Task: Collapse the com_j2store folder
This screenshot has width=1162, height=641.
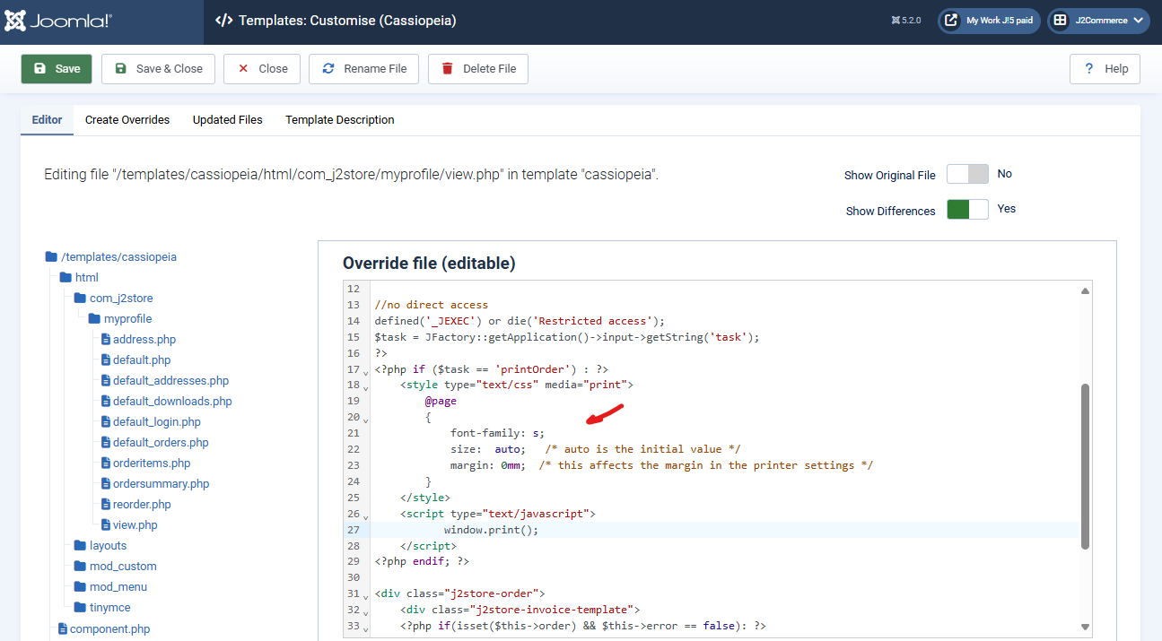Action: pyautogui.click(x=114, y=299)
